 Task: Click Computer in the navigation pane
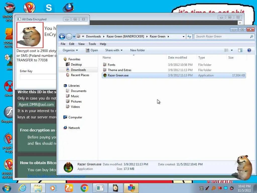(73, 117)
